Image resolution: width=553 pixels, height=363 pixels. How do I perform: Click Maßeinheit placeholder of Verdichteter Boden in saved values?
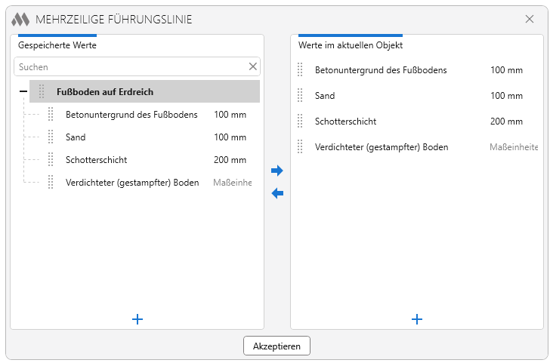pos(233,183)
